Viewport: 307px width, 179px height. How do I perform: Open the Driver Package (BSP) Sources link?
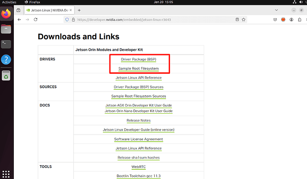point(139,87)
